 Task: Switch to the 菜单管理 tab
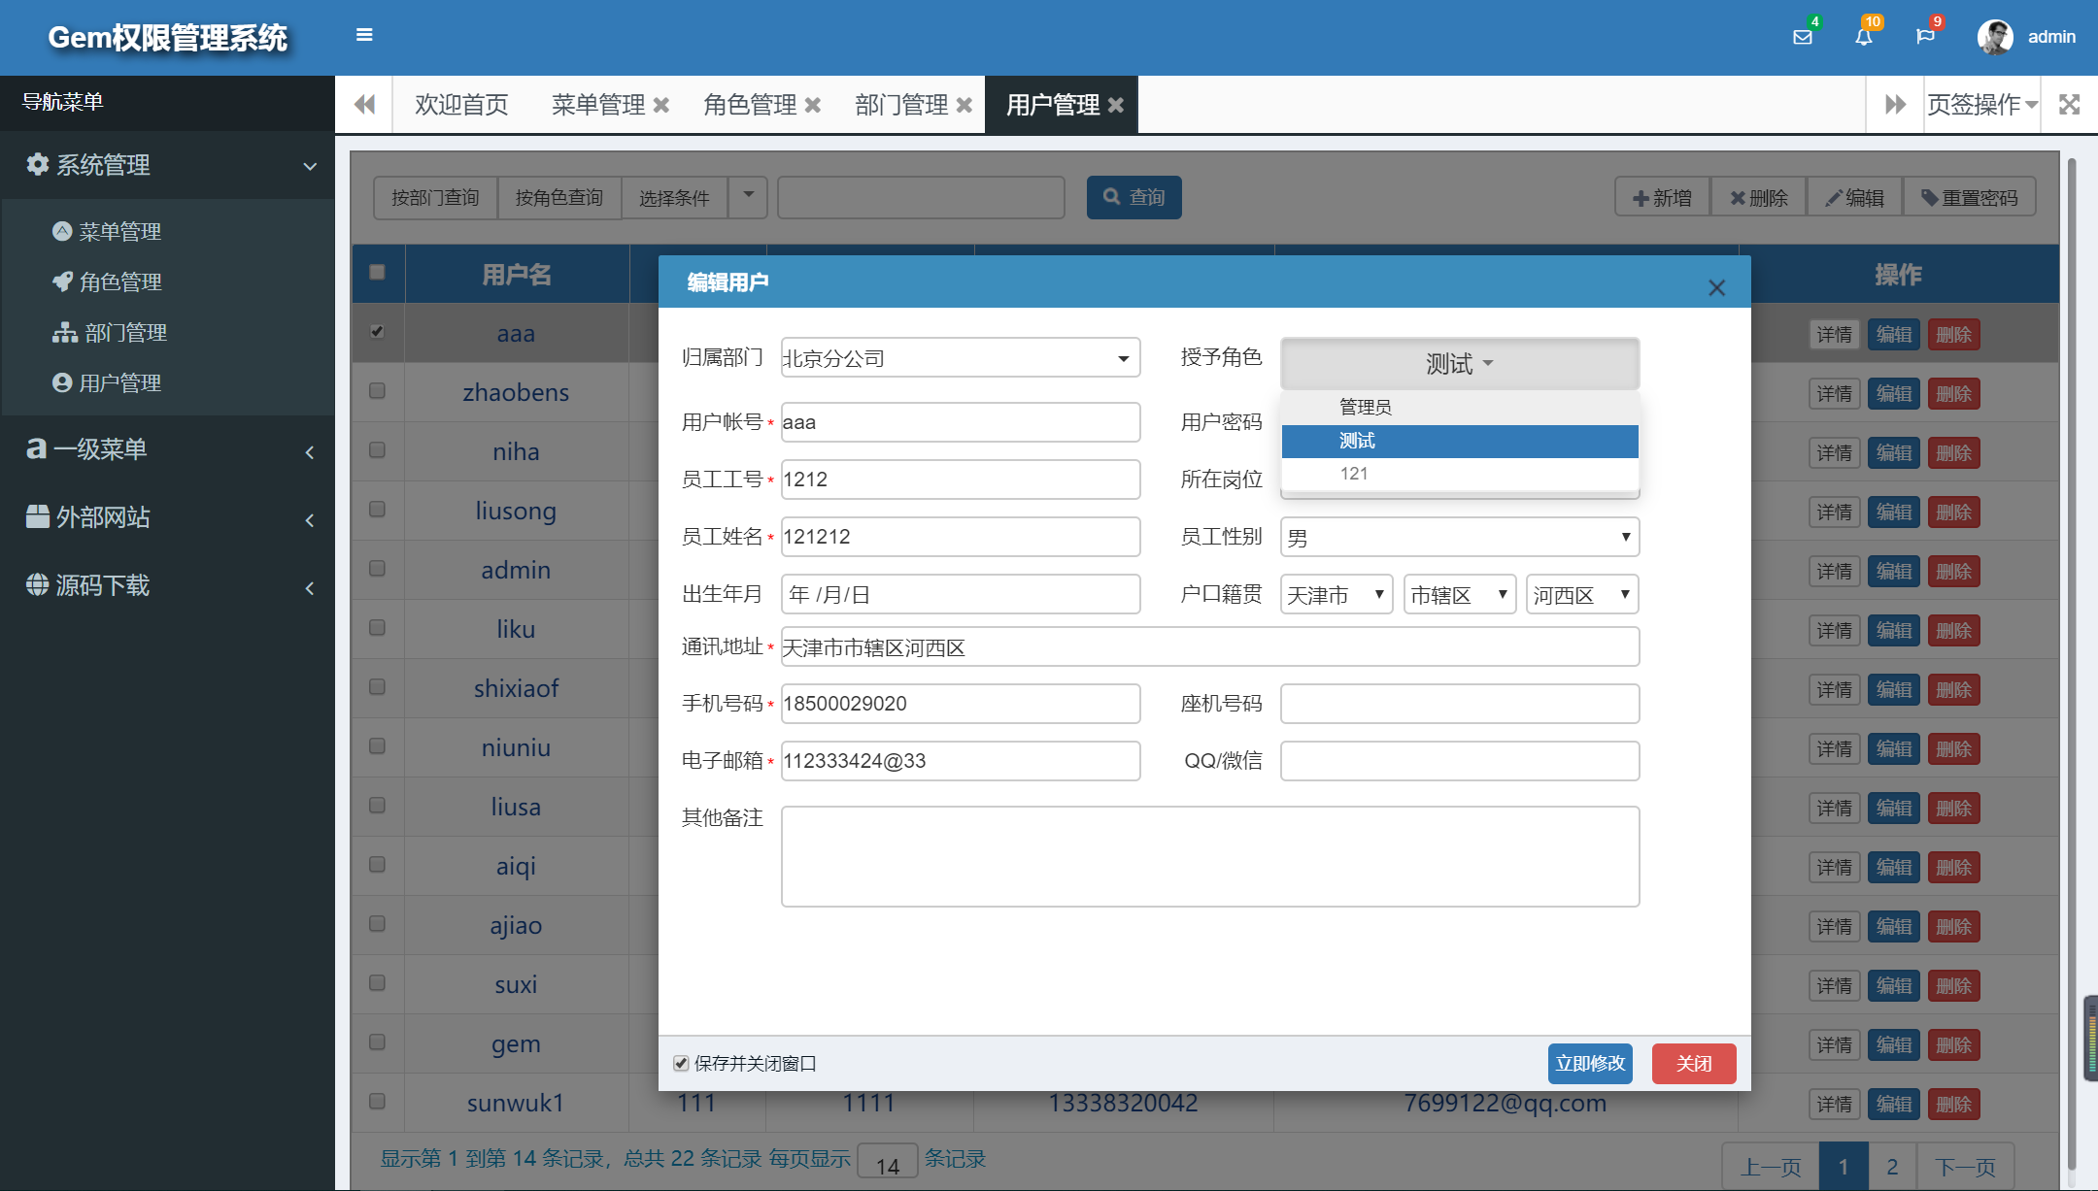(596, 104)
